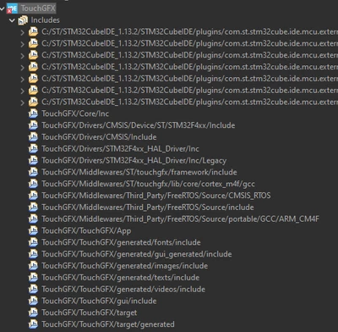Image resolution: width=338 pixels, height=332 pixels.
Task: Click the Includes folder icon
Action: [23, 20]
